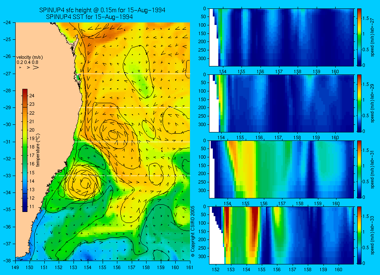The width and height of the screenshot is (380, 275).
Task: Click the -26 latitude tick on map axis
Action: coord(8,56)
